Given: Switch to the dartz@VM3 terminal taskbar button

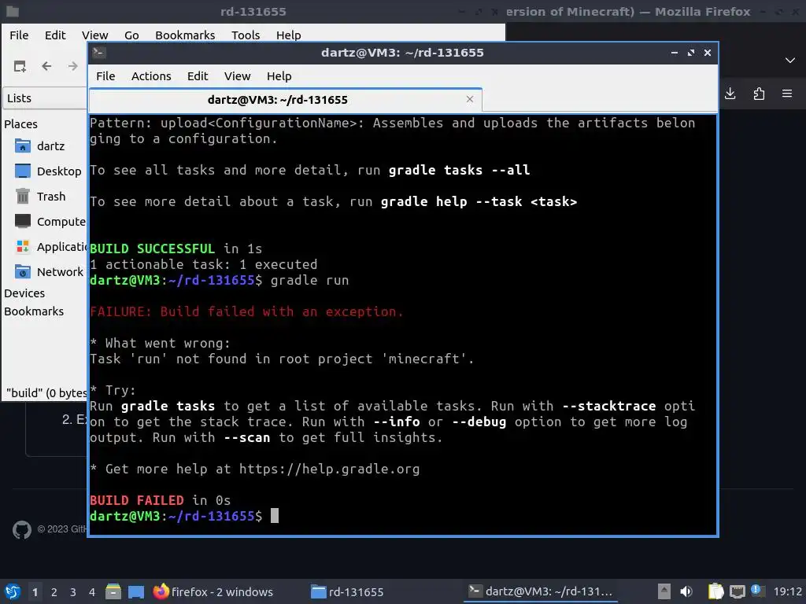Looking at the screenshot, I should coord(541,591).
